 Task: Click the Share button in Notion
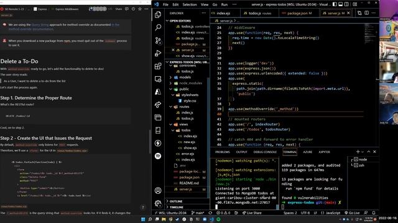[x=119, y=9]
